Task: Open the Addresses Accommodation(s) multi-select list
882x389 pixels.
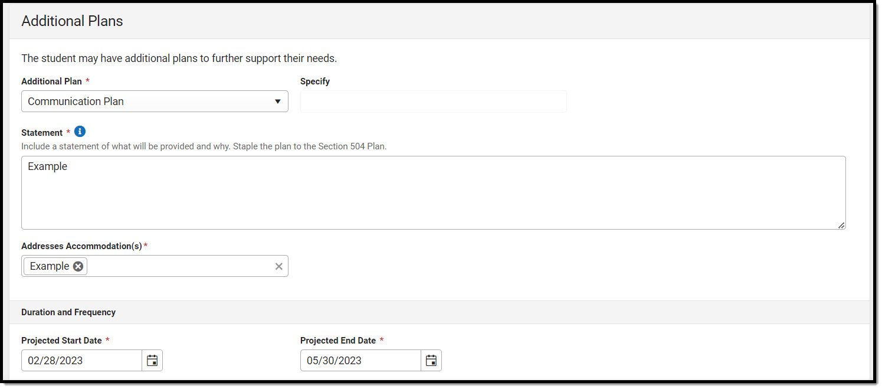Action: [x=177, y=266]
